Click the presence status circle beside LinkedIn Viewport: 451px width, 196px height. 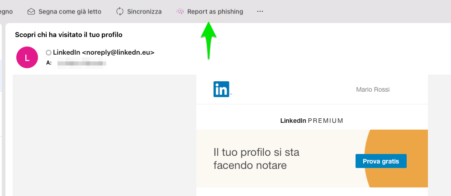[x=48, y=52]
